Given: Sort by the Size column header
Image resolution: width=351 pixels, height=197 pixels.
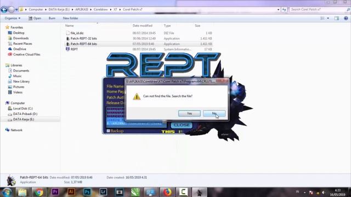Looking at the screenshot, I should (197, 26).
